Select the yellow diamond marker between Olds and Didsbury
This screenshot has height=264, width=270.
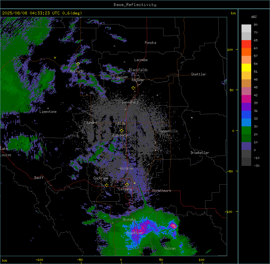point(122,131)
